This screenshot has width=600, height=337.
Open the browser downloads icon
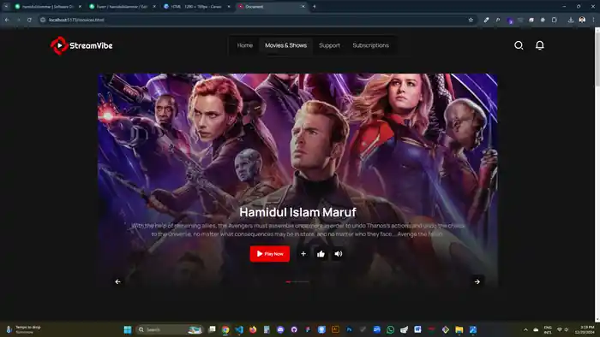point(571,20)
